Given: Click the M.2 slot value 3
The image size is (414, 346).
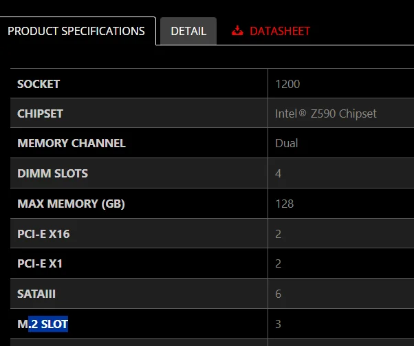Looking at the screenshot, I should coord(278,324).
